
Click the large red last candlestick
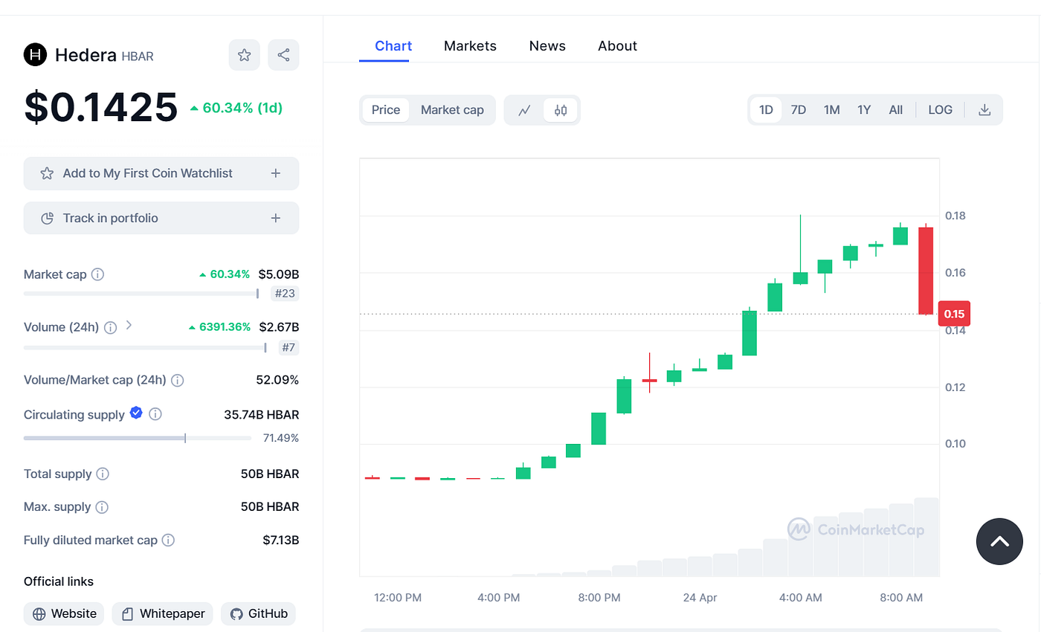pos(926,271)
